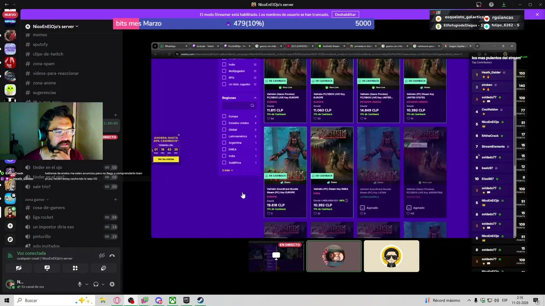The width and height of the screenshot is (545, 306).
Task: Open screen share button in voice panel
Action: coord(47,268)
